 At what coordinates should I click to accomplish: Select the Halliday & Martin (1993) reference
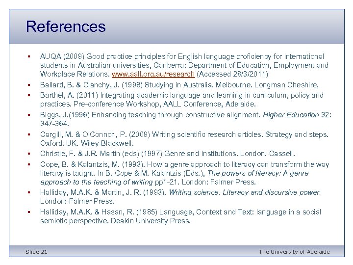click(180, 197)
